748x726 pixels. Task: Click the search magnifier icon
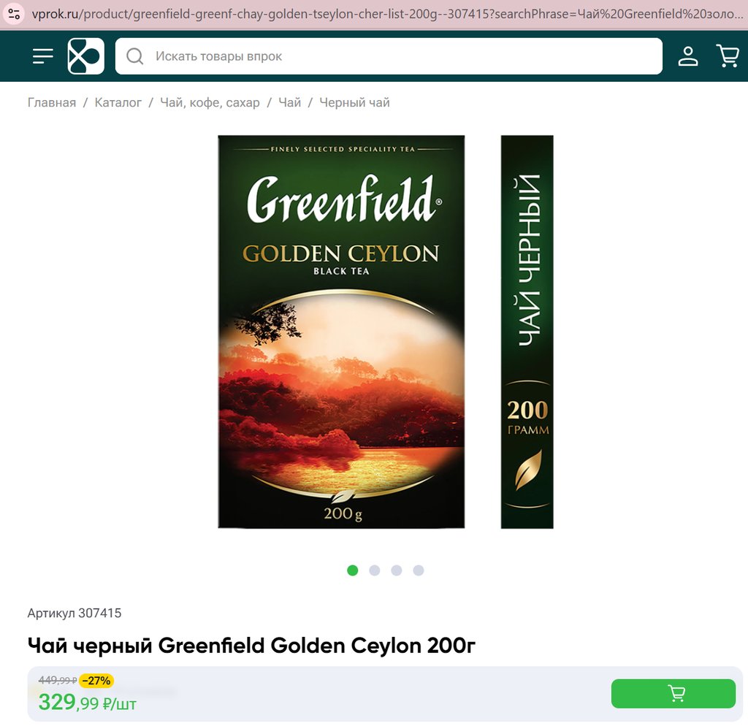135,56
